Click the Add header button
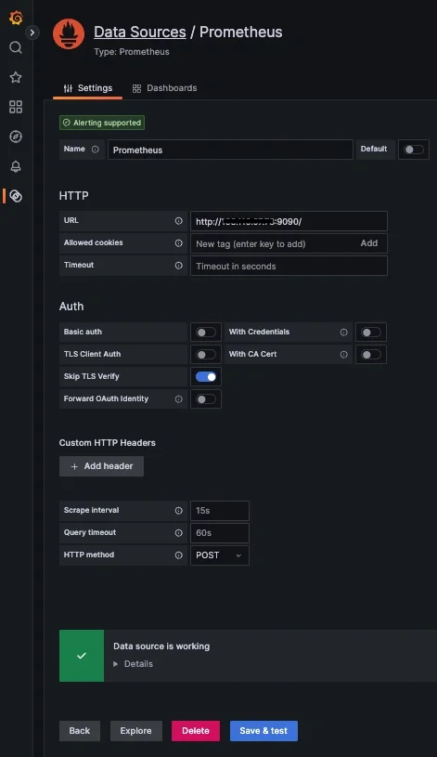Viewport: 437px width, 757px height. point(101,466)
